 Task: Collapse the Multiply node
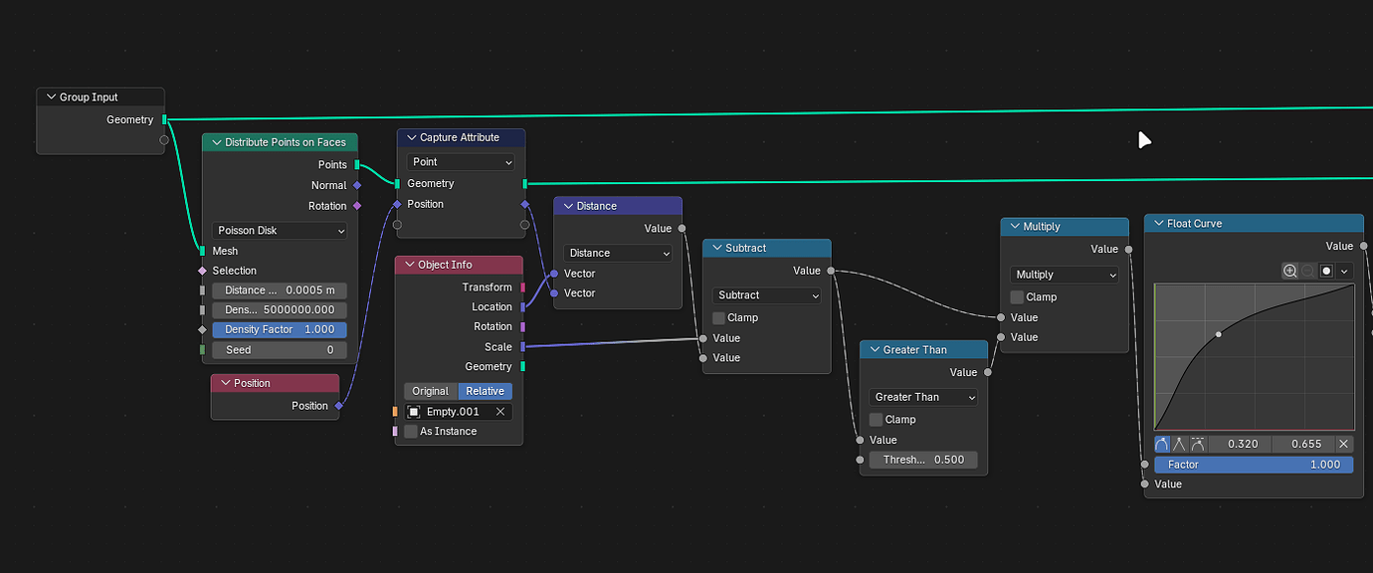click(x=1013, y=227)
